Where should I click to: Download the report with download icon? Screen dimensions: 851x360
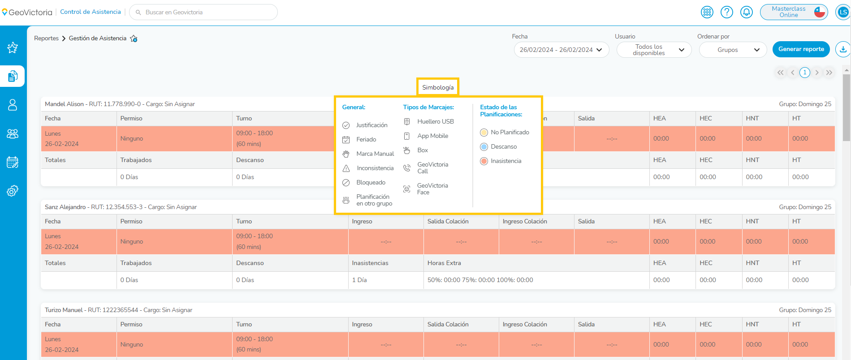click(843, 49)
